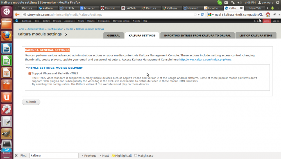Enable the Match case checkbox
Image resolution: width=281 pixels, height=159 pixels.
[136, 156]
